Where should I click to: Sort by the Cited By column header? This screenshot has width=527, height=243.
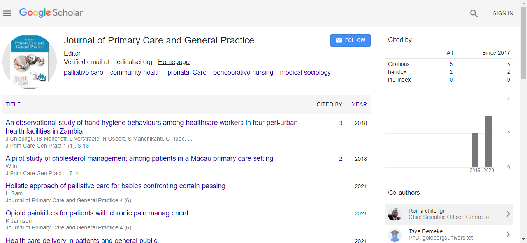[329, 104]
